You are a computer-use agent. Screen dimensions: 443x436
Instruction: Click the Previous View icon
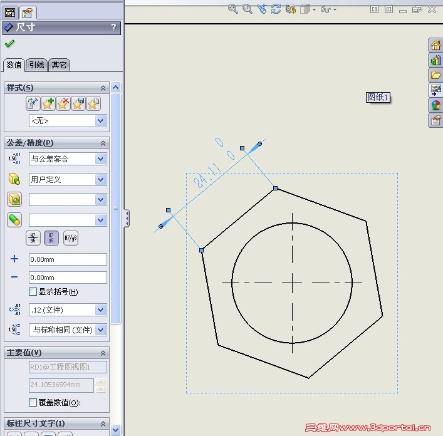pos(262,9)
